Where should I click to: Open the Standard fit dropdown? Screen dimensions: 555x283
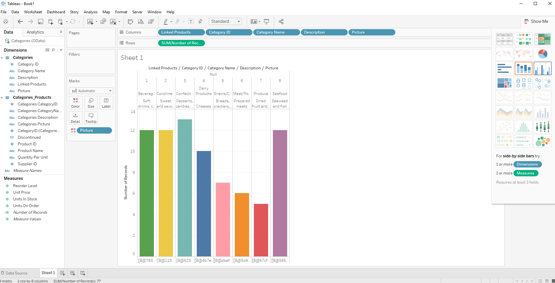click(225, 22)
